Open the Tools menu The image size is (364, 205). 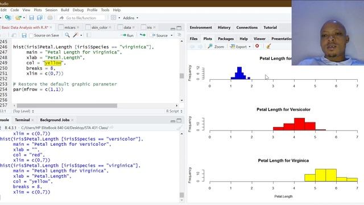105,10
